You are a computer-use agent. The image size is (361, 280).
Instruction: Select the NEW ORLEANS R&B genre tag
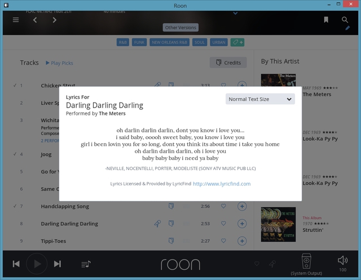click(169, 42)
